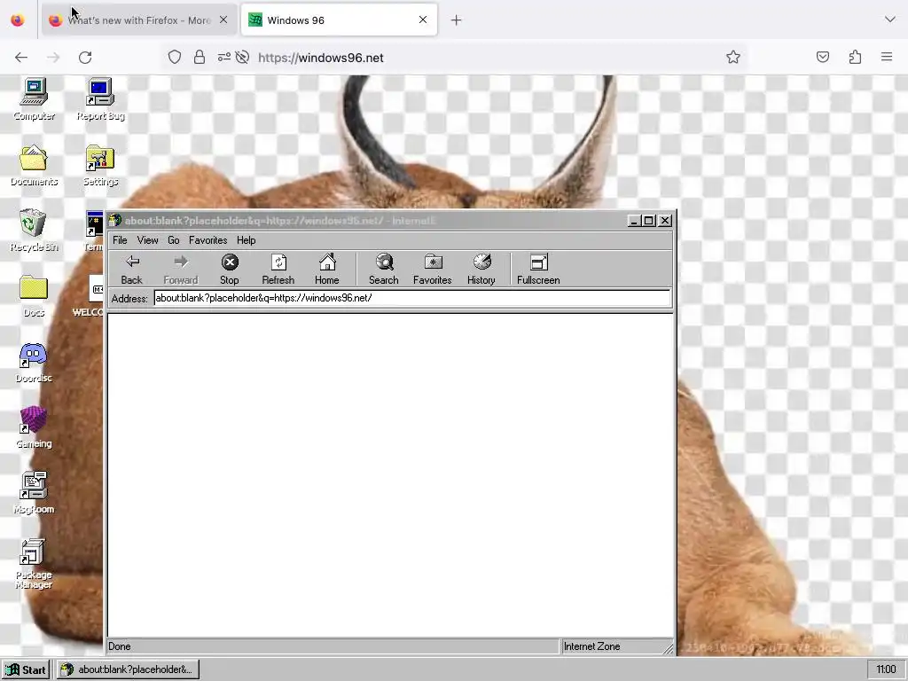Open the Save to Pocket button

tap(823, 57)
